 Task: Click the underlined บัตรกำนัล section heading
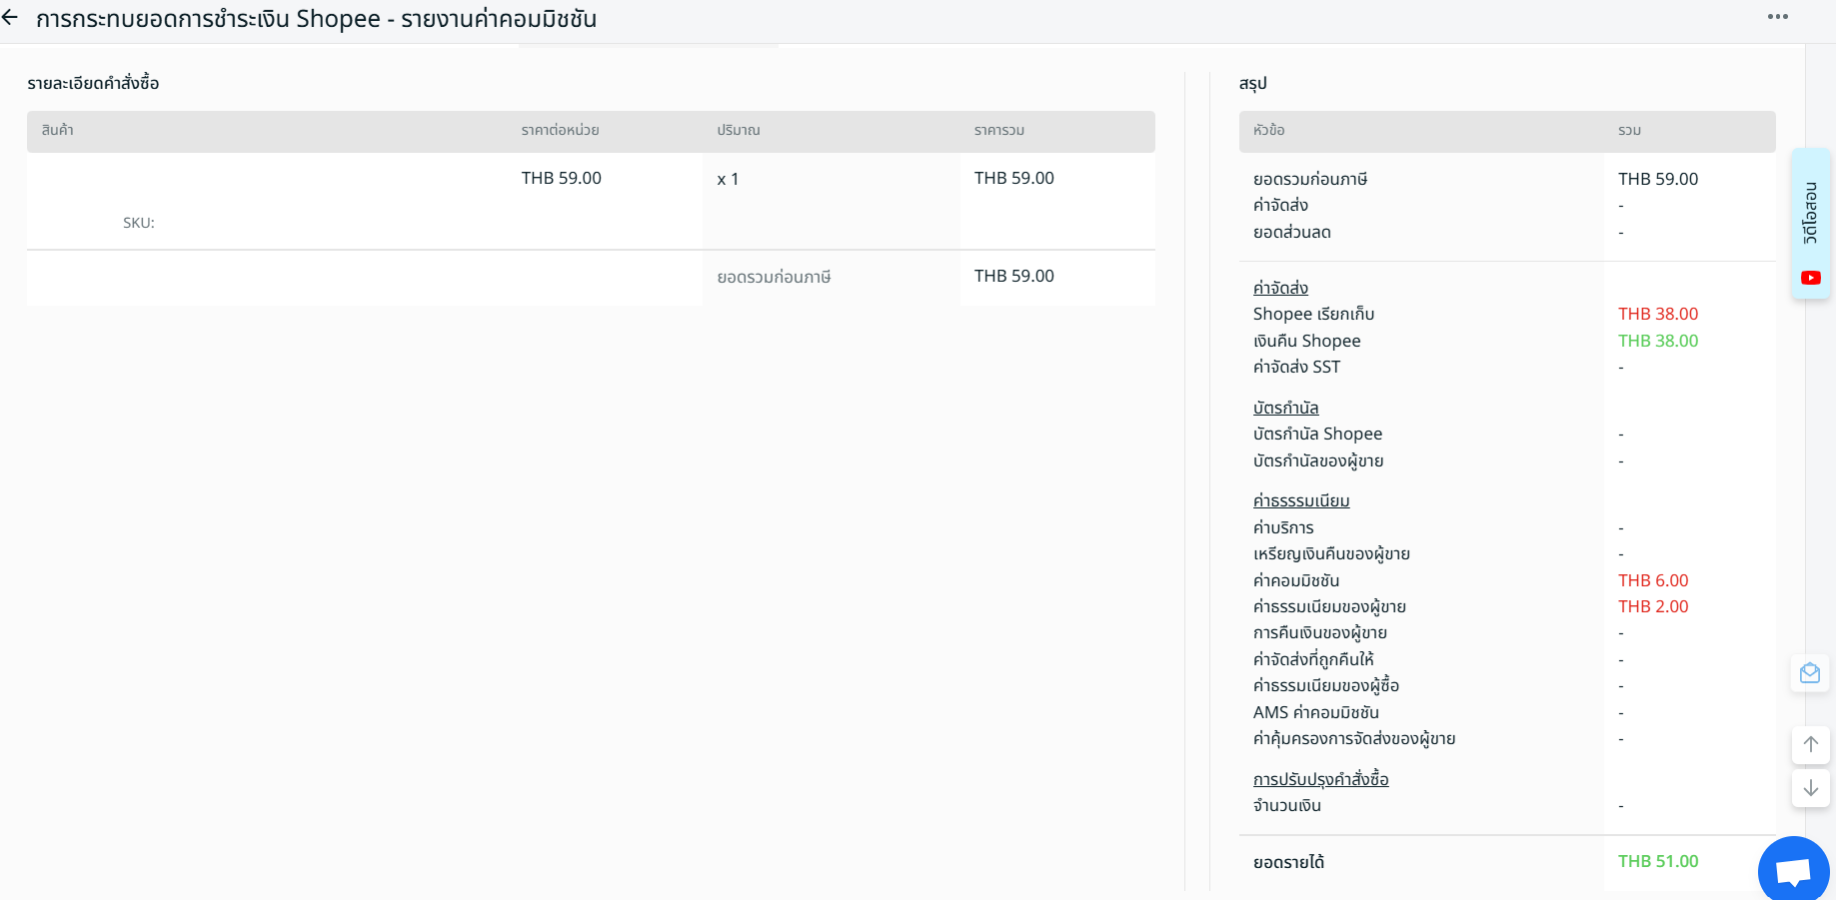(x=1285, y=408)
